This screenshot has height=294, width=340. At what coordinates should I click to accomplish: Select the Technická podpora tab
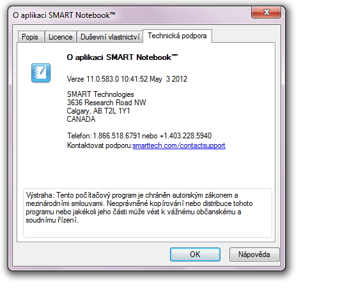tap(177, 36)
